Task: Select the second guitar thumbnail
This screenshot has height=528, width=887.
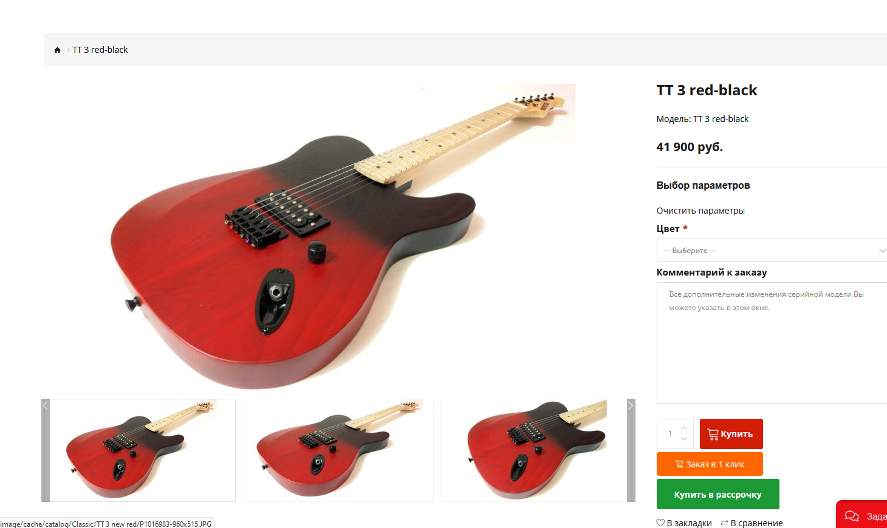Action: [338, 450]
